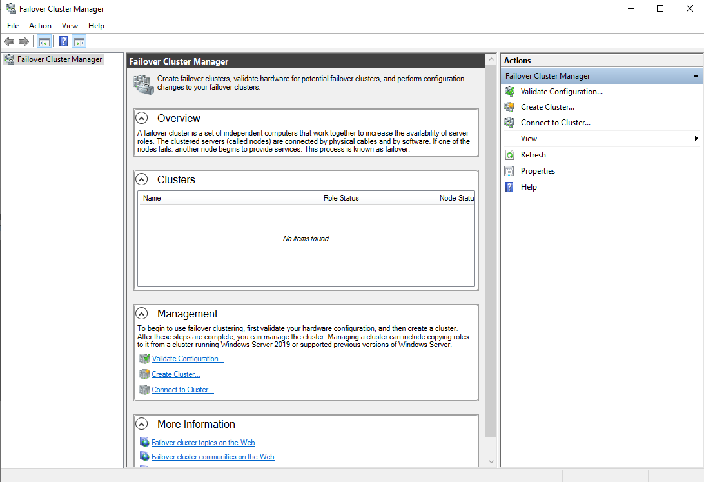This screenshot has height=482, width=704.
Task: Open the View menu
Action: 70,25
